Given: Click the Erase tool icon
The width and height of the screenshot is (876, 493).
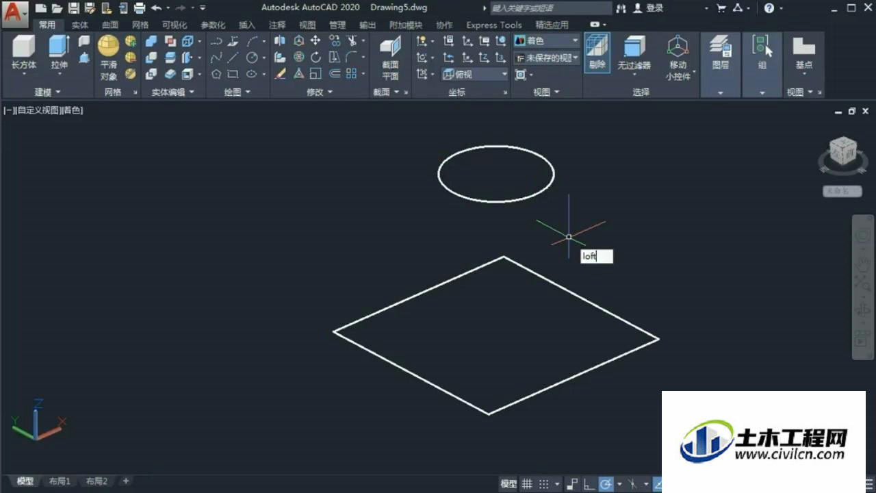Looking at the screenshot, I should 280,74.
